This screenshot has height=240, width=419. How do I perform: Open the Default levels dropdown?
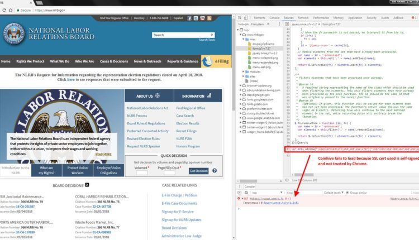[334, 193]
